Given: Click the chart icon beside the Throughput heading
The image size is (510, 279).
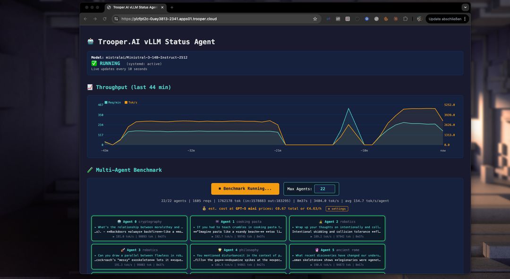Looking at the screenshot, I should pos(90,87).
